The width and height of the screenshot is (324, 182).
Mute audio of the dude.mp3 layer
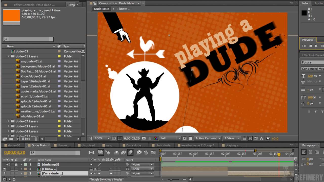click(x=8, y=164)
